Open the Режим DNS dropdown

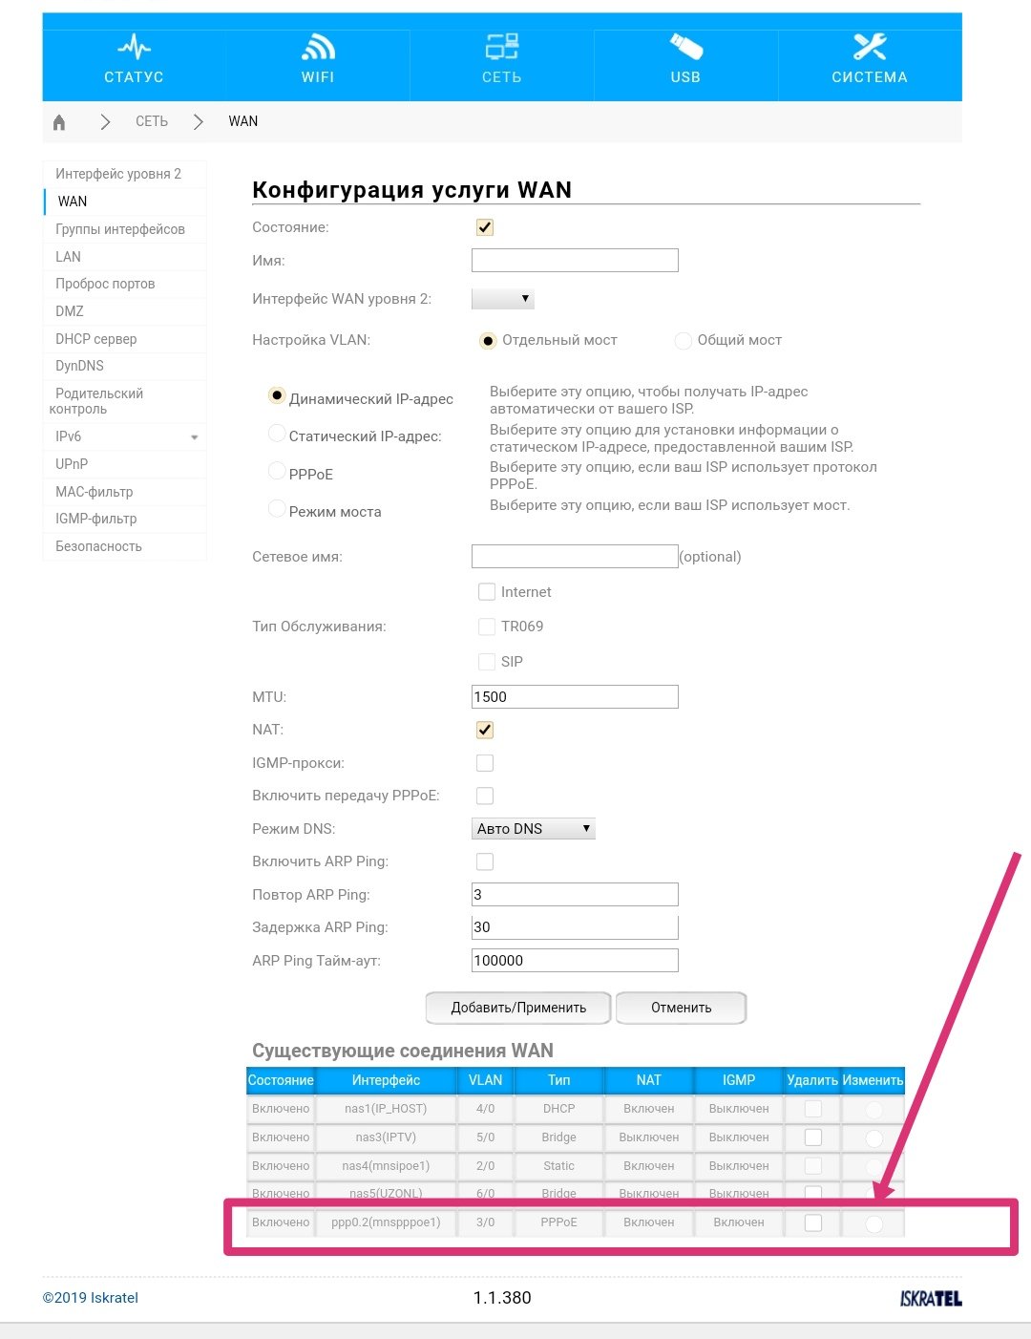click(534, 829)
